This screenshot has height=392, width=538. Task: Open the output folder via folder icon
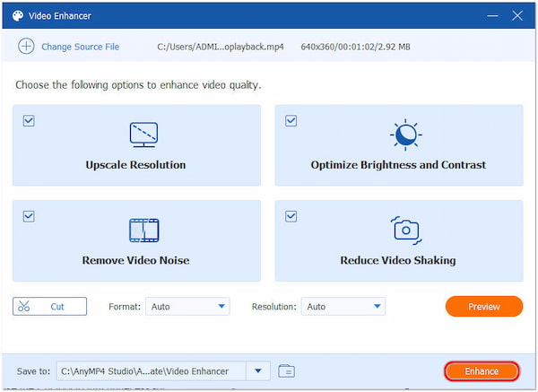pos(286,370)
